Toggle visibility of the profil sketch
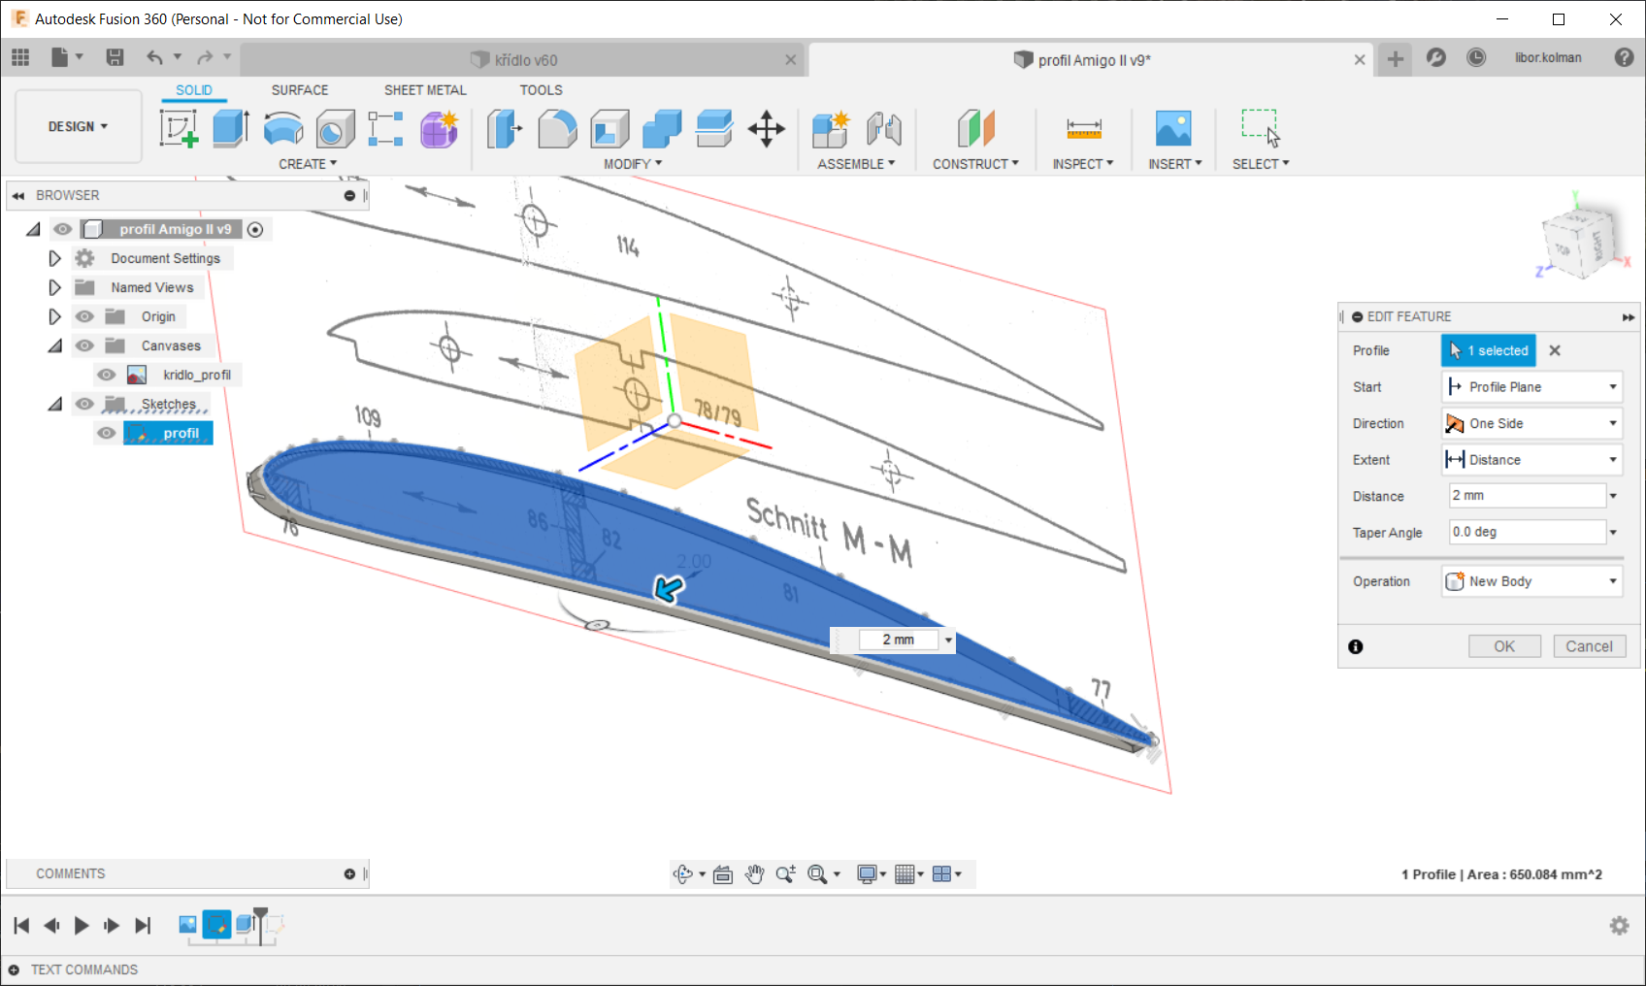 pos(107,433)
